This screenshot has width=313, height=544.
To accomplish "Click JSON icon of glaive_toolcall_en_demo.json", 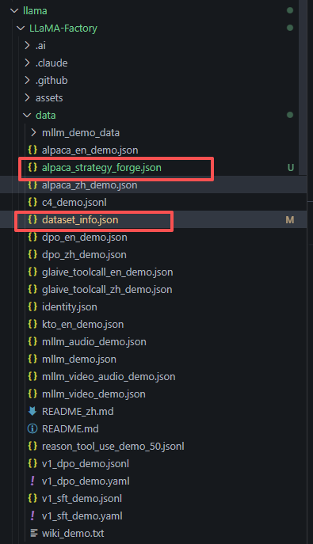I will (x=32, y=272).
